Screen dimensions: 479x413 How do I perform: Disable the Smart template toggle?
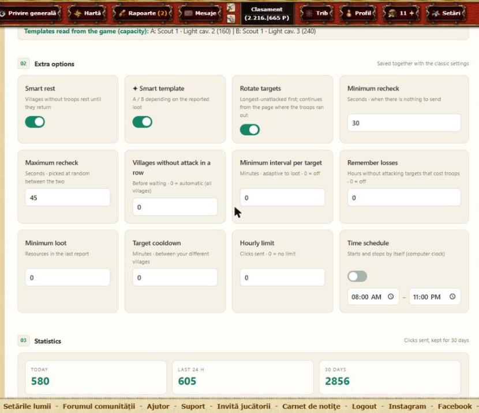tap(142, 122)
